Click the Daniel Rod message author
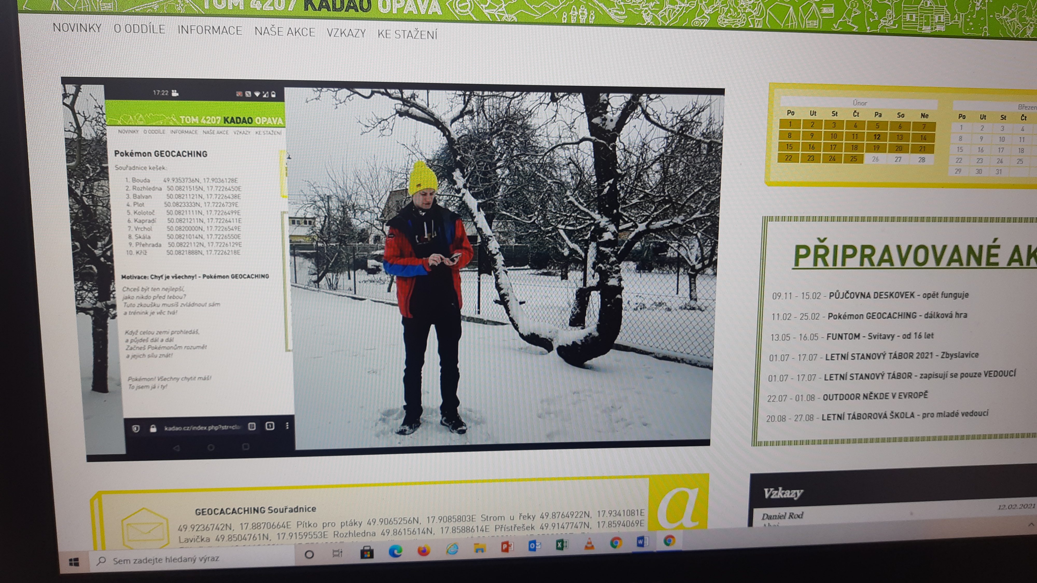 782,516
